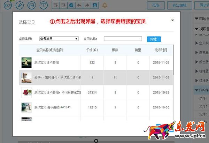Click the SKU icon in the toolbar
Image resolution: width=209 pixels, height=143 pixels.
click(8, 6)
